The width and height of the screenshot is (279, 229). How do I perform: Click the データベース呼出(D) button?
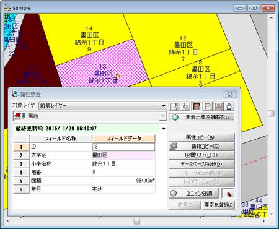[x=201, y=164]
